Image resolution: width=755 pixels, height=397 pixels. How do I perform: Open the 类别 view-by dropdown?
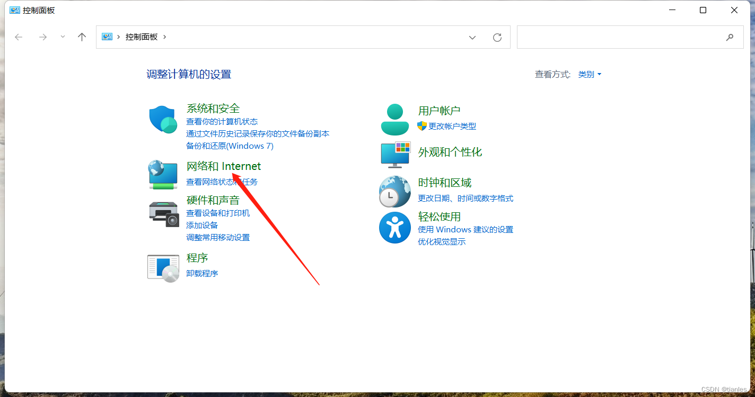tap(590, 75)
